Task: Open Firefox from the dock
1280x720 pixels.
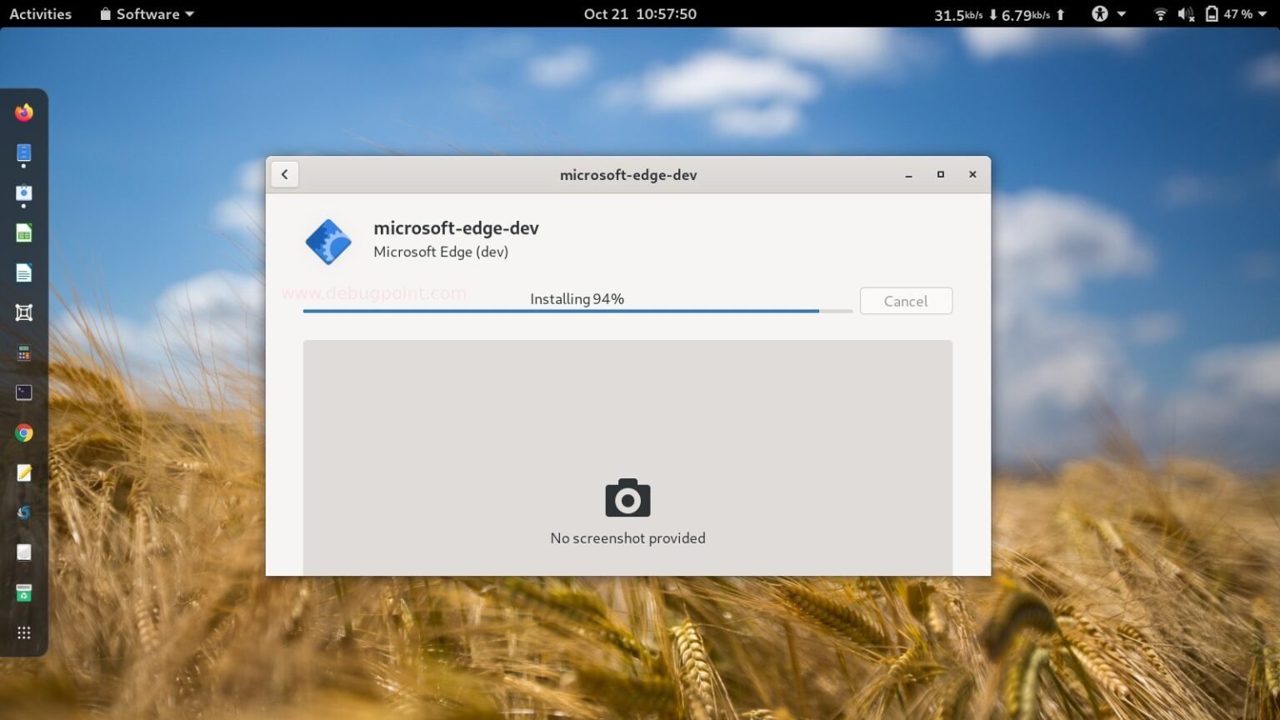Action: coord(23,112)
